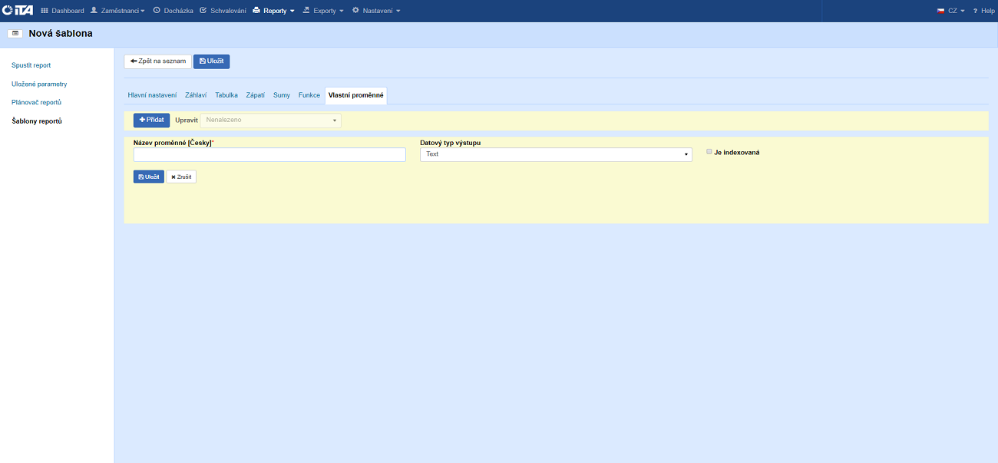This screenshot has width=998, height=463.
Task: Click the Zrušit cancel button
Action: pyautogui.click(x=181, y=177)
